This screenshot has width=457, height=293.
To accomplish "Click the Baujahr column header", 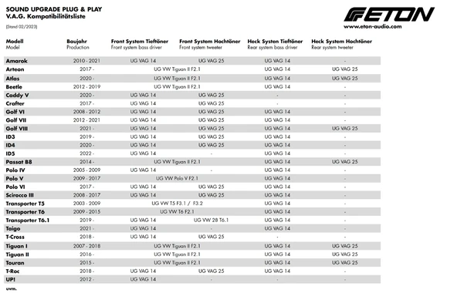I will point(76,41).
